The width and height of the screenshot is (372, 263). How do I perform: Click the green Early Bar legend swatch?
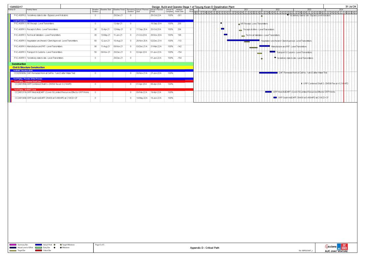pyautogui.click(x=39, y=248)
